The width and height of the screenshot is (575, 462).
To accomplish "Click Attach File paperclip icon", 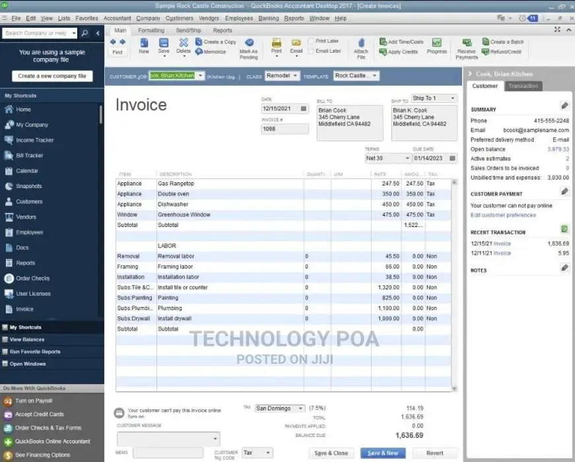I will tap(361, 43).
